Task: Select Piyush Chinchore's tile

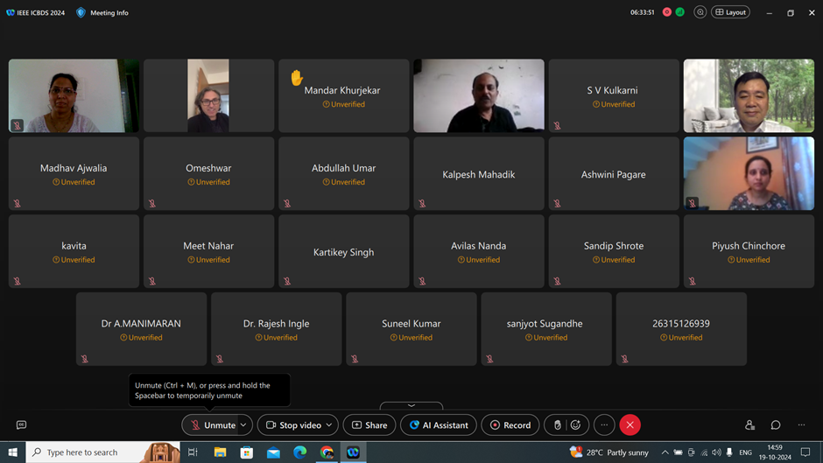Action: [x=749, y=251]
